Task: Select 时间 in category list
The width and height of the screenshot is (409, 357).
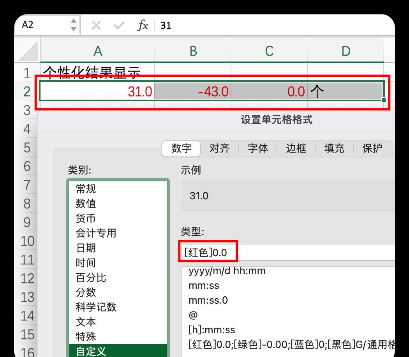Action: pos(118,263)
